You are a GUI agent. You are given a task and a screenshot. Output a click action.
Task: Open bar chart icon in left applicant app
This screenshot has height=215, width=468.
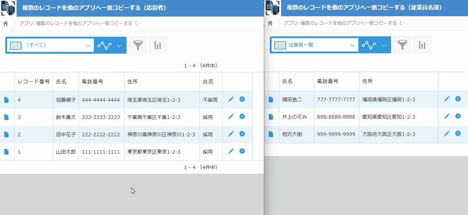click(157, 45)
